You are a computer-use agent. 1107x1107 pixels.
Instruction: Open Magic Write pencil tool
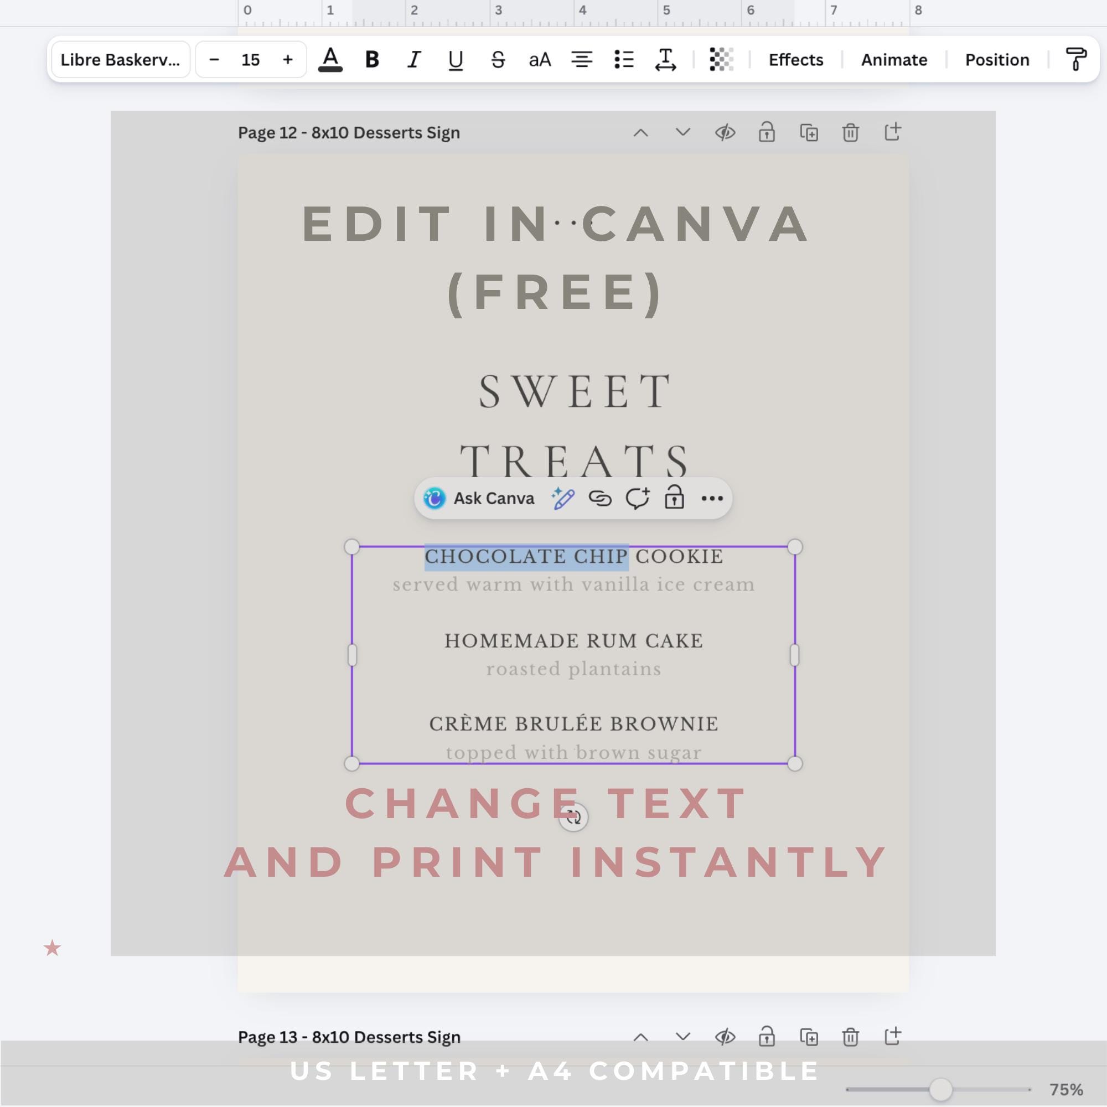point(563,499)
